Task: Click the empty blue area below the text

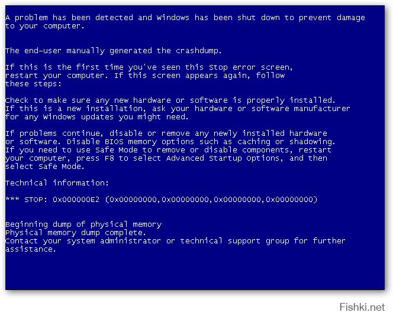Action: pos(195,272)
